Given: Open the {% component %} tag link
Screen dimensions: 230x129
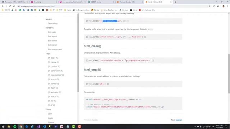Looking at the screenshot, I should click(56, 71).
